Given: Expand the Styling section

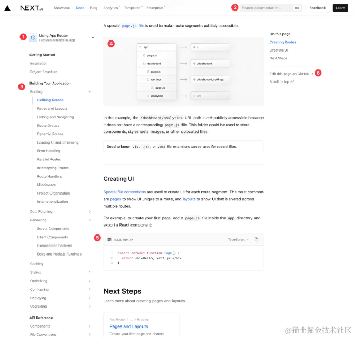Looking at the screenshot, I should 90,272.
